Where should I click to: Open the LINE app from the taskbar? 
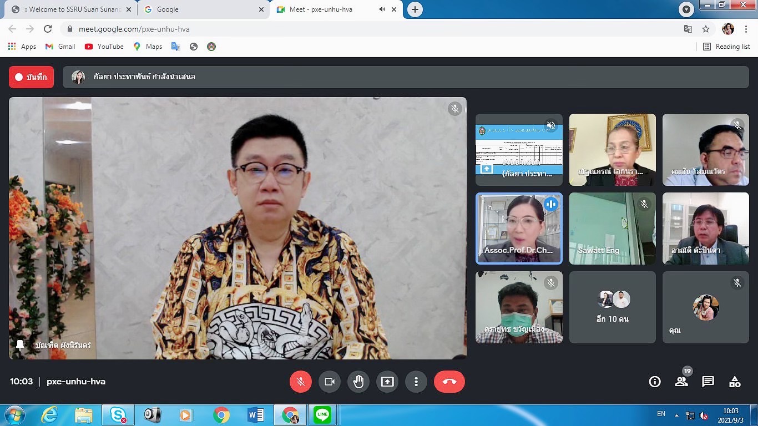click(322, 414)
